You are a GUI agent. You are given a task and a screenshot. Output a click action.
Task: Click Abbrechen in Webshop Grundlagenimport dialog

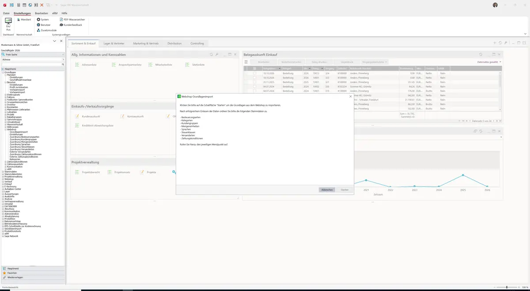[x=327, y=190]
